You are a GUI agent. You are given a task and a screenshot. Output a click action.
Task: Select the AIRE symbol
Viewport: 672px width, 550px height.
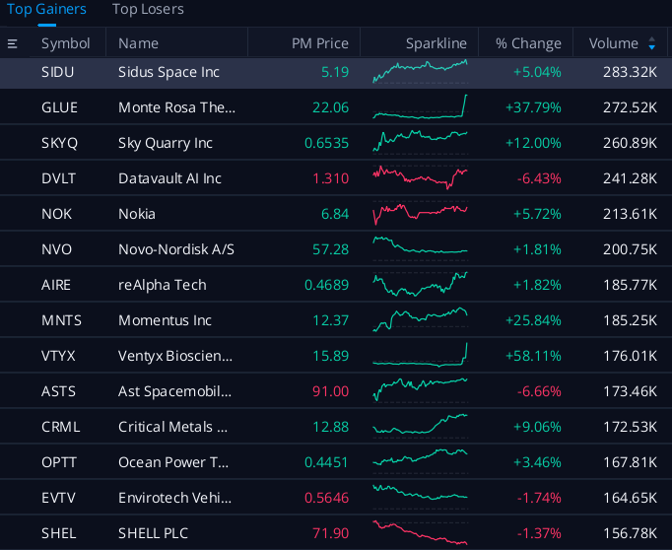click(56, 285)
